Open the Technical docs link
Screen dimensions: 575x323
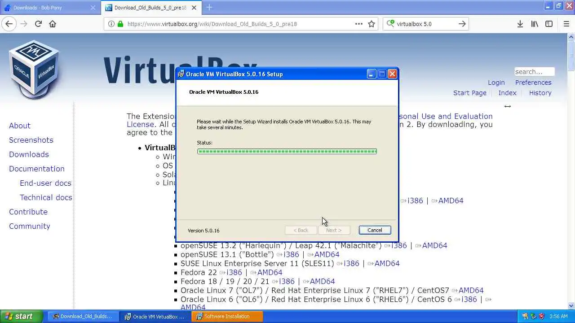tap(46, 197)
